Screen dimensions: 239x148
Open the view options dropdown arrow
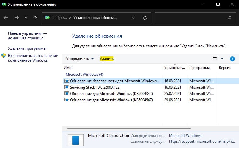[x=222, y=59]
